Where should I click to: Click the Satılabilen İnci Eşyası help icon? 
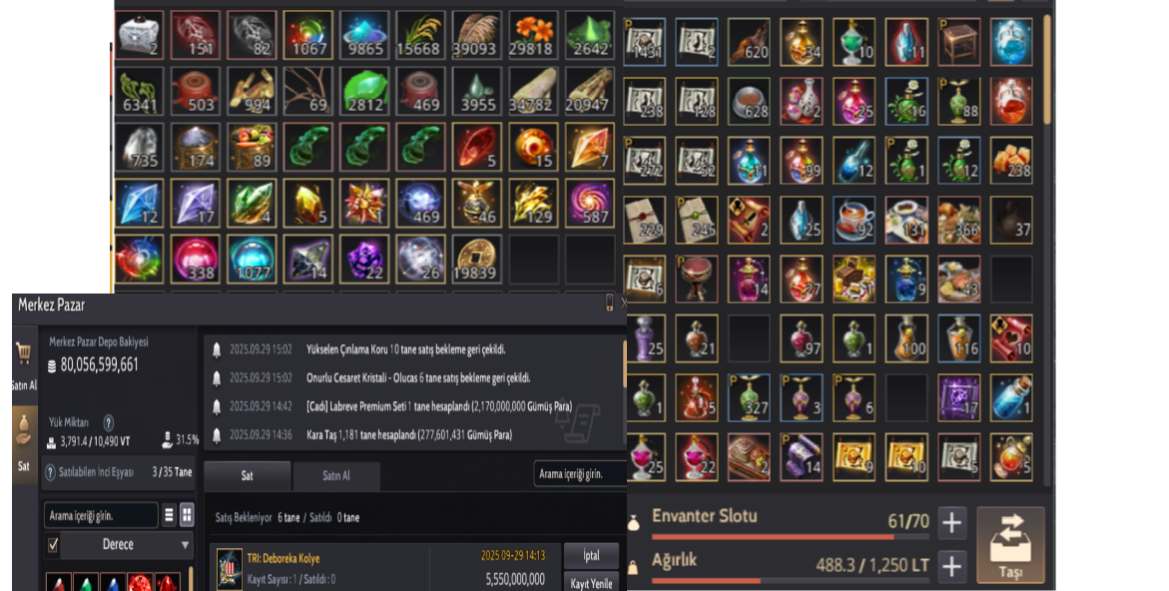pyautogui.click(x=51, y=472)
